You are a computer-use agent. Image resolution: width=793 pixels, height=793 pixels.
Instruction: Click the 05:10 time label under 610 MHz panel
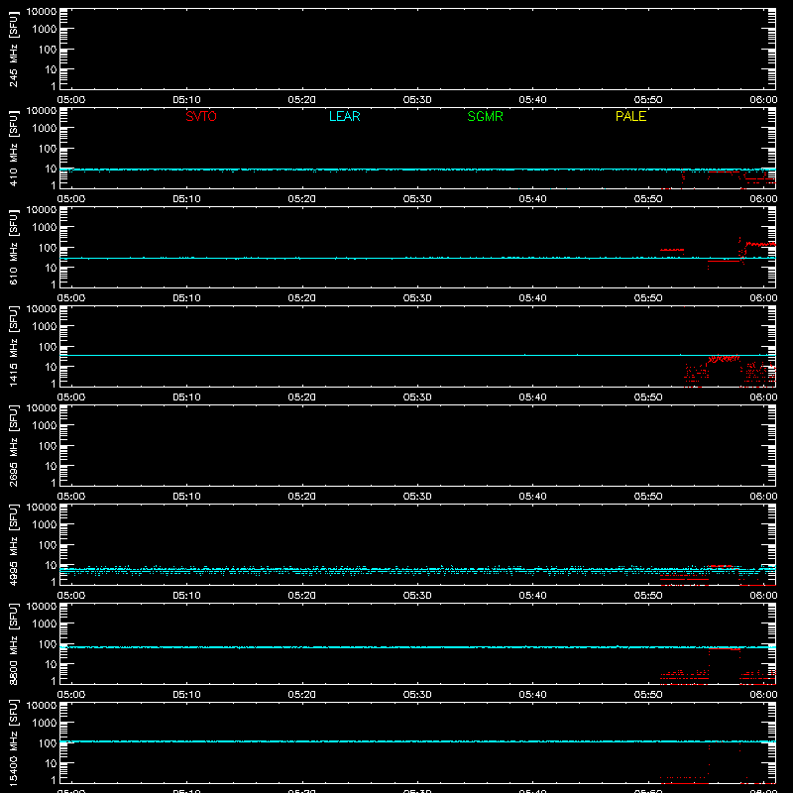pyautogui.click(x=186, y=298)
